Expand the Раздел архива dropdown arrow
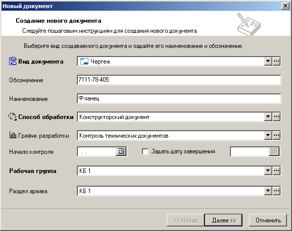Screen dimensions: 292x231 pos(268,191)
